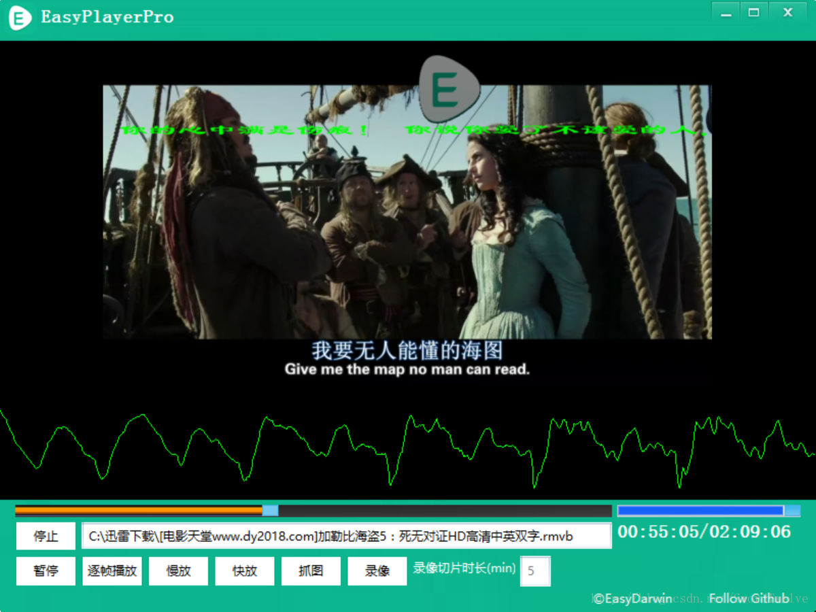Click the 慢放 slow playback button
Screen dimensions: 816x612
[178, 571]
